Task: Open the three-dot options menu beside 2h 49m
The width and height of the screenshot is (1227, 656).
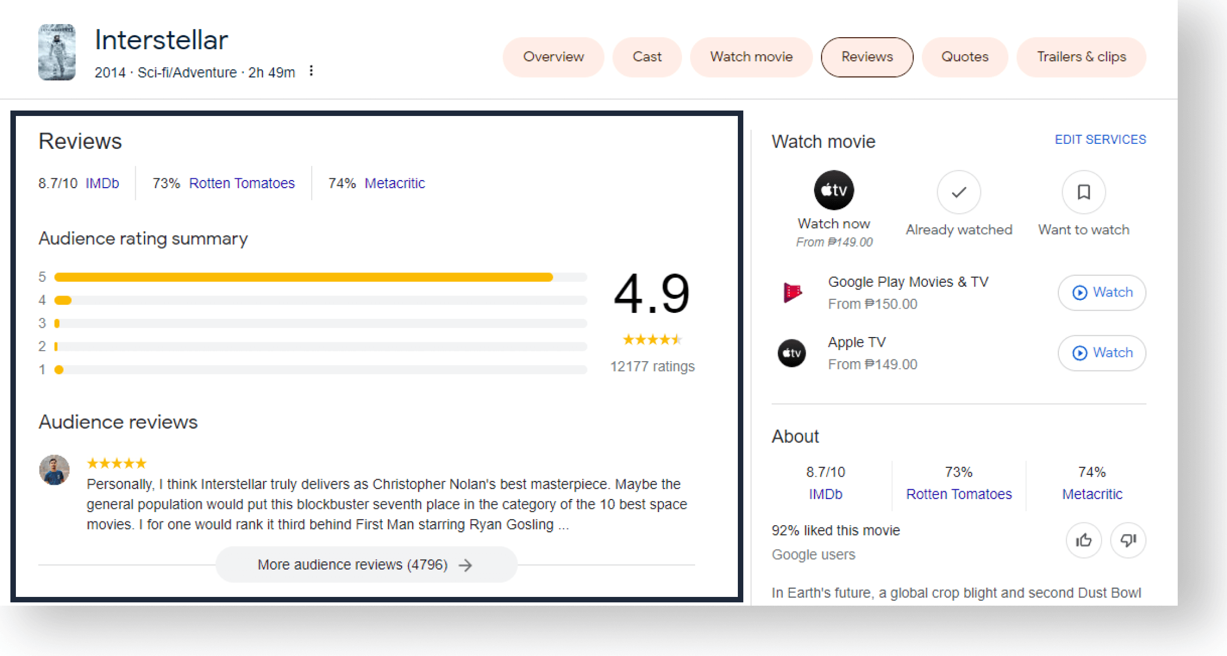Action: click(x=311, y=71)
